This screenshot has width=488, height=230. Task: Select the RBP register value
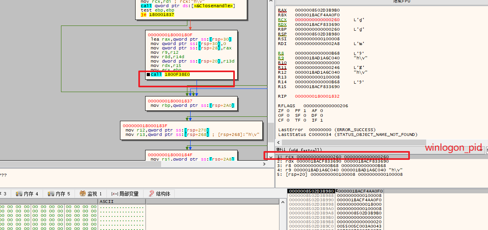pos(317,29)
